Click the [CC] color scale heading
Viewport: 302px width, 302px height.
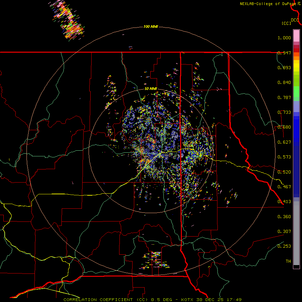pyautogui.click(x=286, y=23)
